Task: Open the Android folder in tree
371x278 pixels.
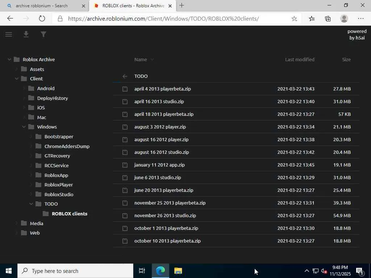Action: [46, 88]
